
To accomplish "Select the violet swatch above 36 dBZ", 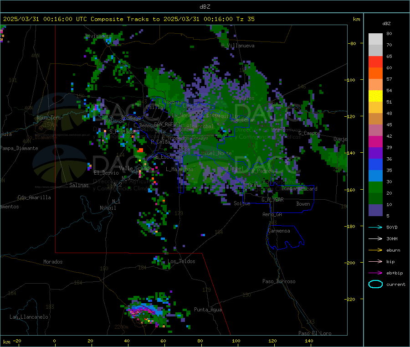I will [375, 153].
